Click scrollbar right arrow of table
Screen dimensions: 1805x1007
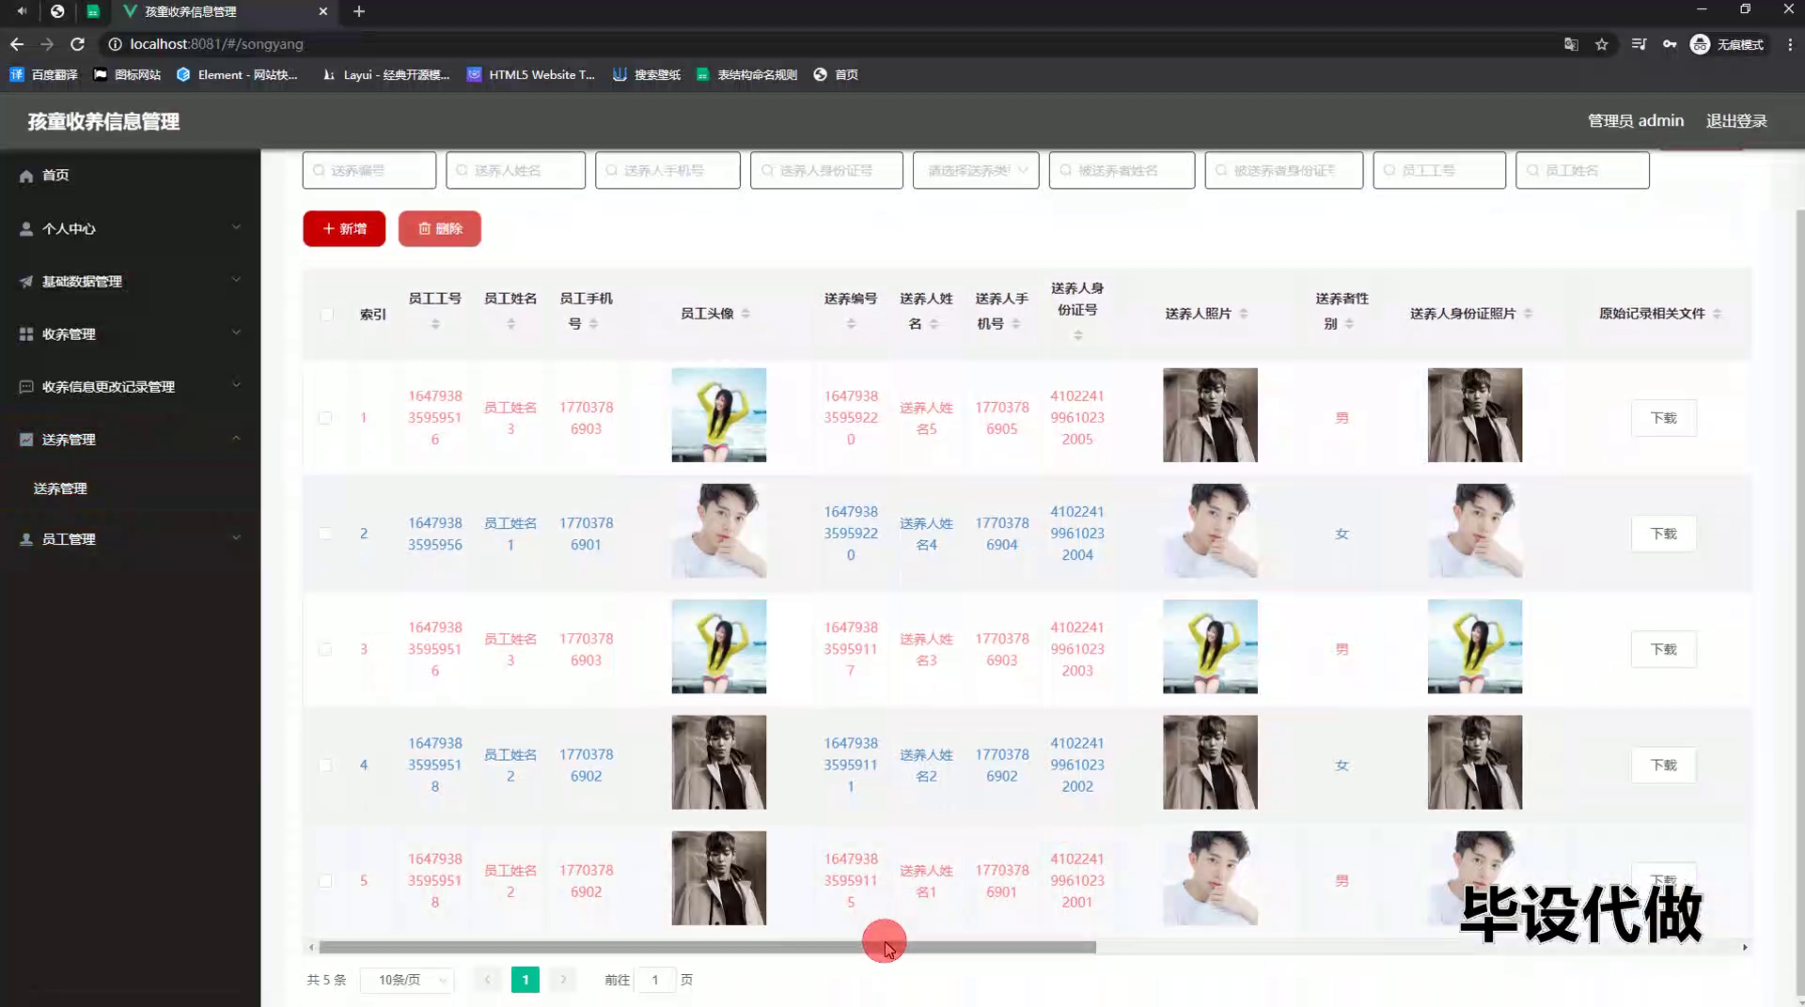tap(1745, 947)
